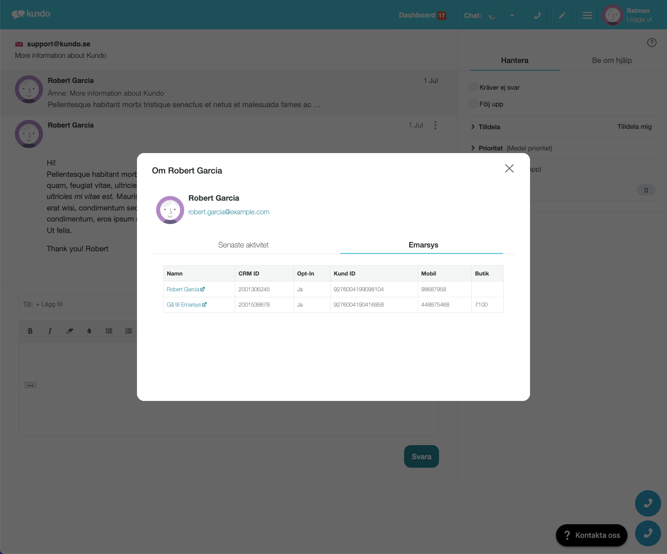The width and height of the screenshot is (667, 554).
Task: Click the Svara button
Action: click(x=422, y=457)
